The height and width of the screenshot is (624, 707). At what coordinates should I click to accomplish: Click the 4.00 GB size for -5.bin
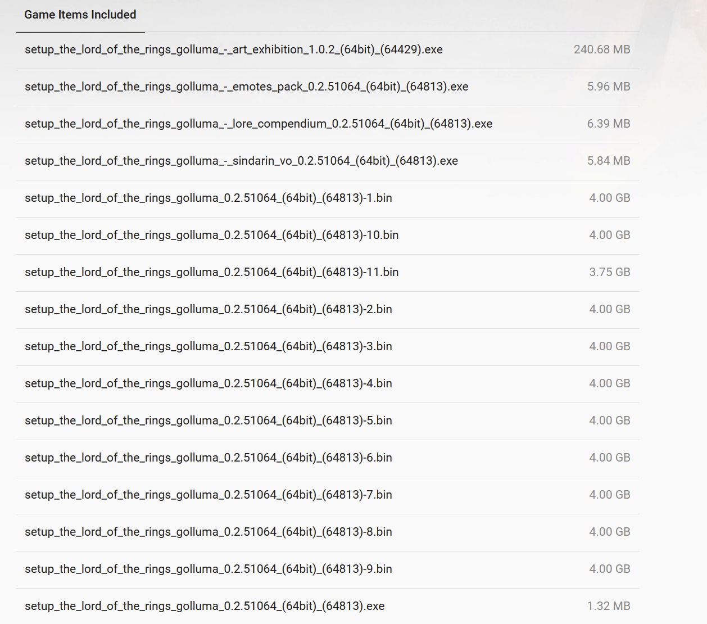pyautogui.click(x=610, y=420)
